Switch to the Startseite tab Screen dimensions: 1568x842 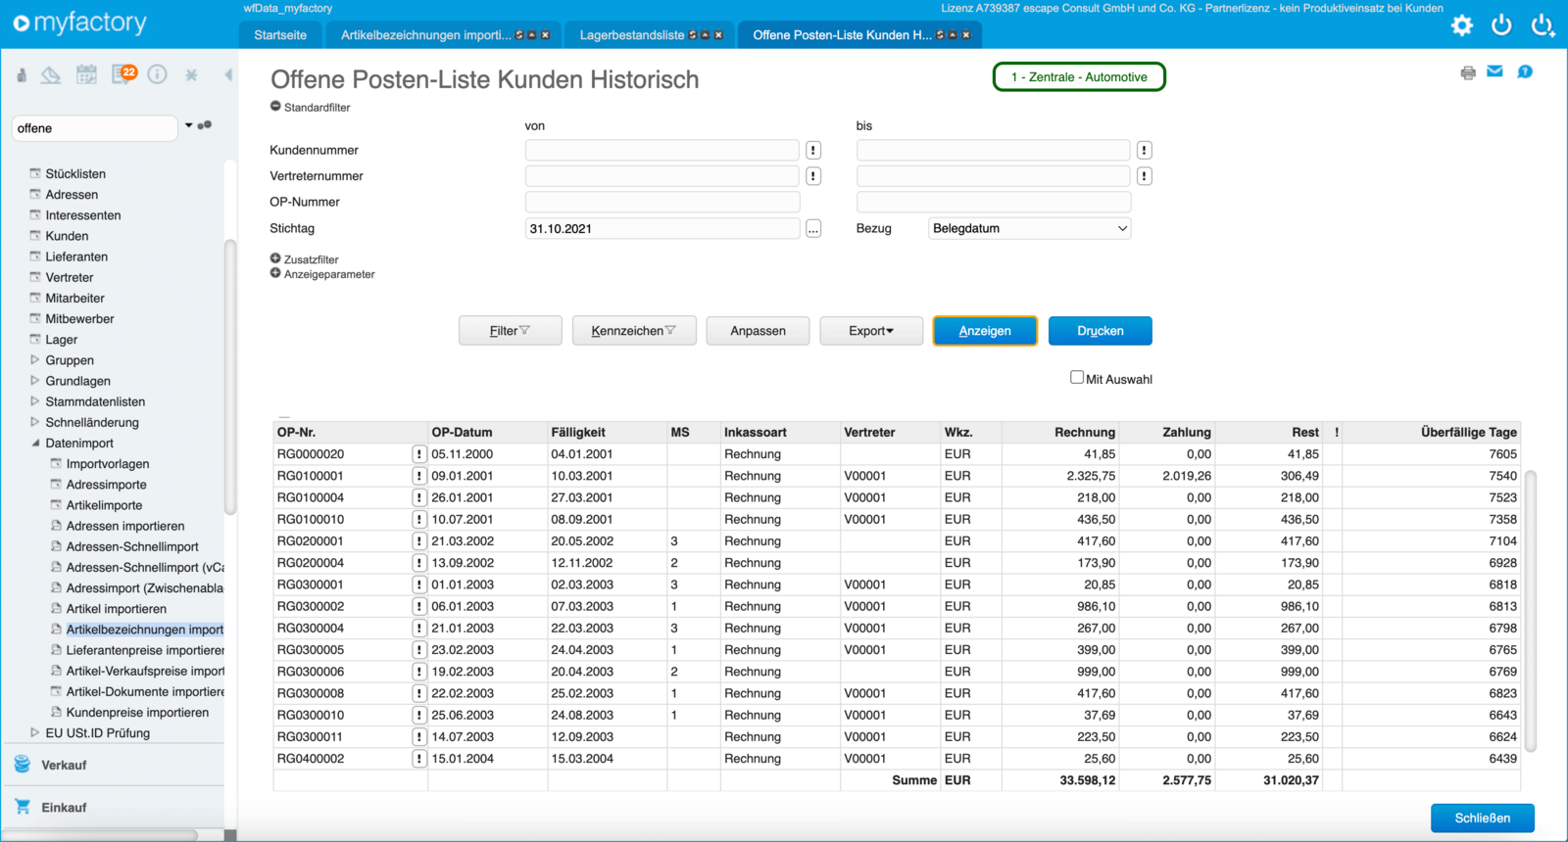[280, 35]
